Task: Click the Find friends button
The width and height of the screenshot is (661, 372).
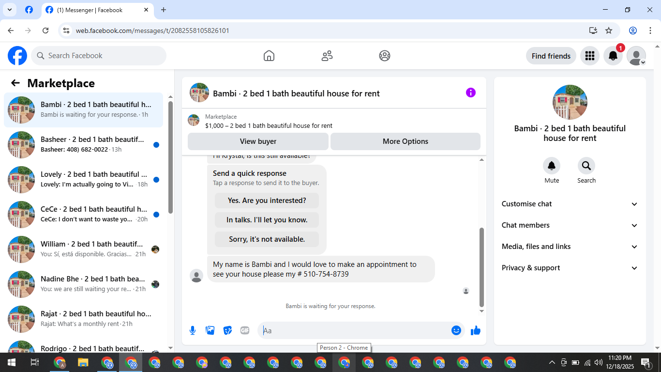Action: [x=551, y=56]
